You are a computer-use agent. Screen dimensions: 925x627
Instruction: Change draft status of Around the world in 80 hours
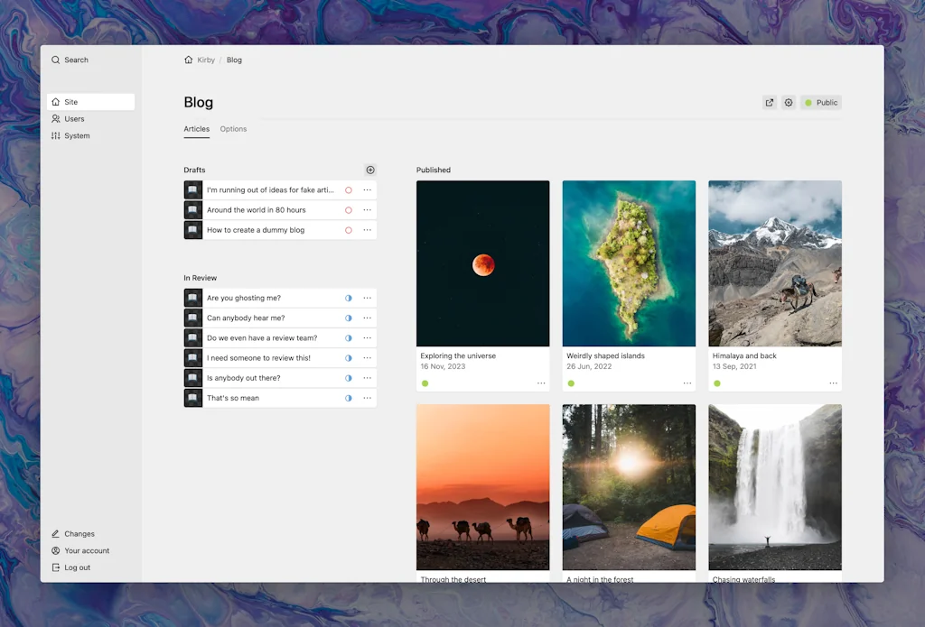349,210
